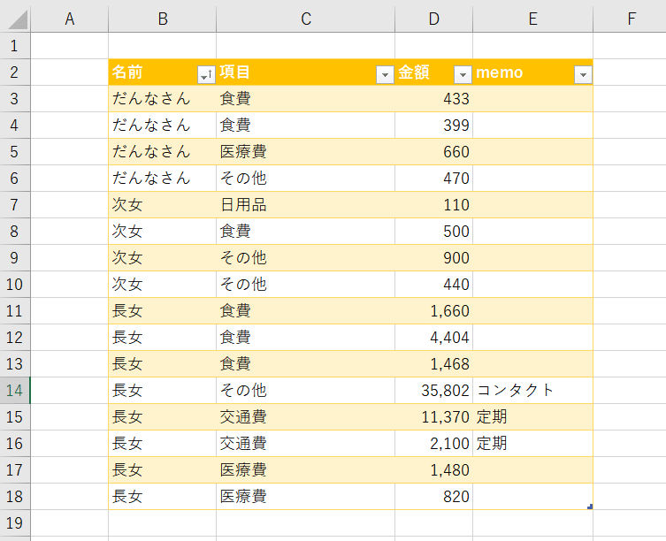The image size is (666, 541).
Task: Select 食費 cell in row 8
Action: tap(306, 231)
